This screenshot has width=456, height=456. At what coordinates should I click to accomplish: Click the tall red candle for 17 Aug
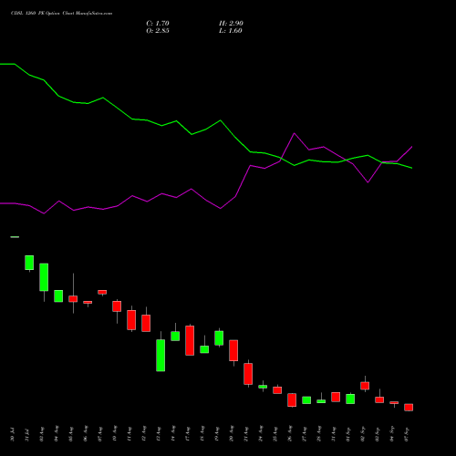click(x=190, y=340)
